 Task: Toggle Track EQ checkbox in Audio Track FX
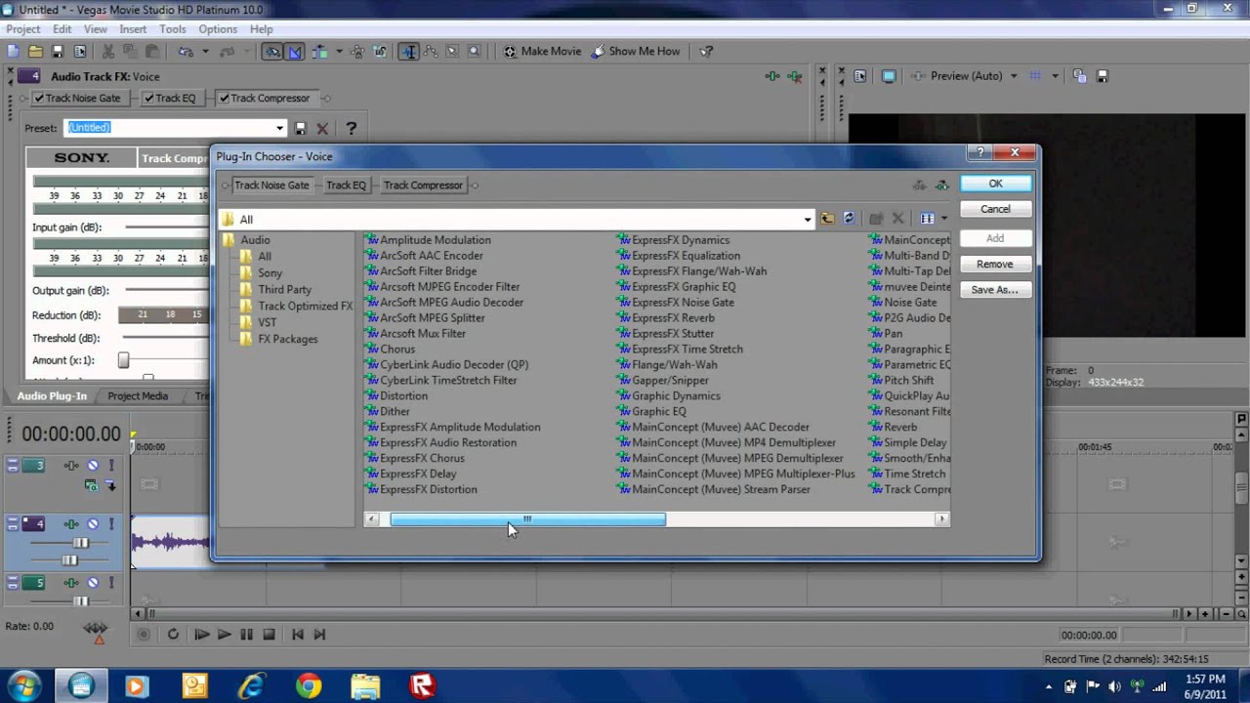pyautogui.click(x=149, y=98)
